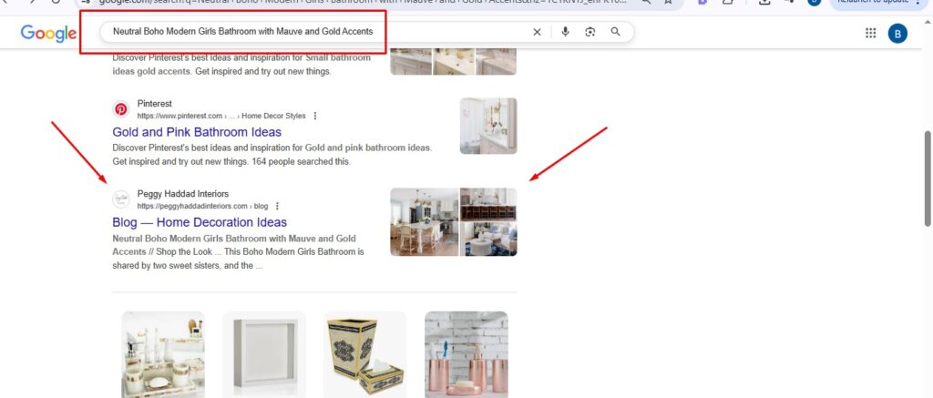This screenshot has height=398, width=933.
Task: Open three-dot menu of the Peggy Haddad Interiors result
Action: pyautogui.click(x=277, y=207)
